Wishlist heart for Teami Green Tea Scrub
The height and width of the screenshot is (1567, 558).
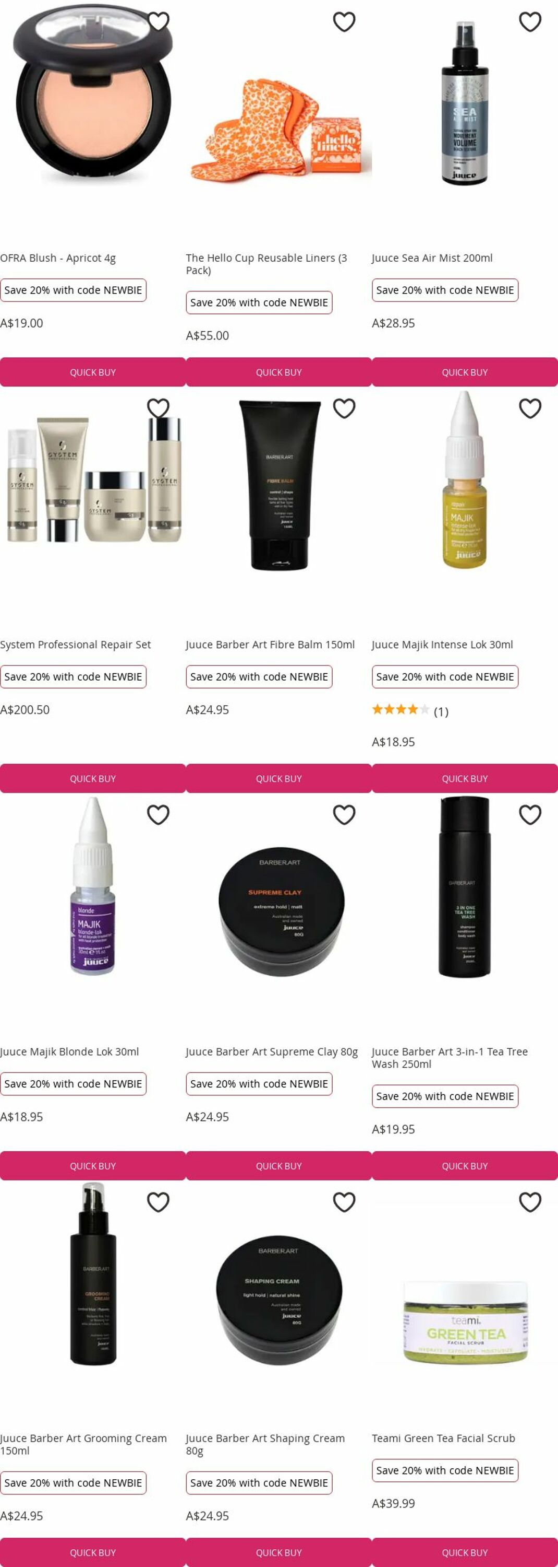(530, 1202)
